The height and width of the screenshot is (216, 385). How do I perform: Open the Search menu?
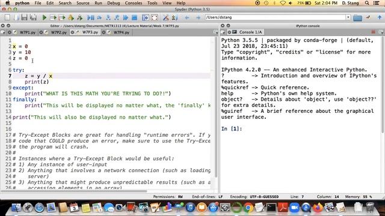[65, 3]
